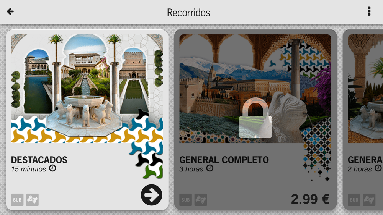Open the three-dot overflow menu
The image size is (383, 215).
click(369, 11)
